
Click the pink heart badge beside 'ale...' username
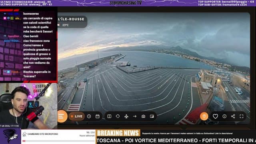tap(5, 18)
